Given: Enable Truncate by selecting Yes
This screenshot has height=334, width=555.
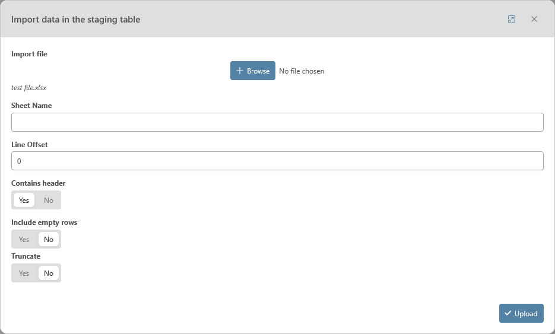Looking at the screenshot, I should point(24,273).
